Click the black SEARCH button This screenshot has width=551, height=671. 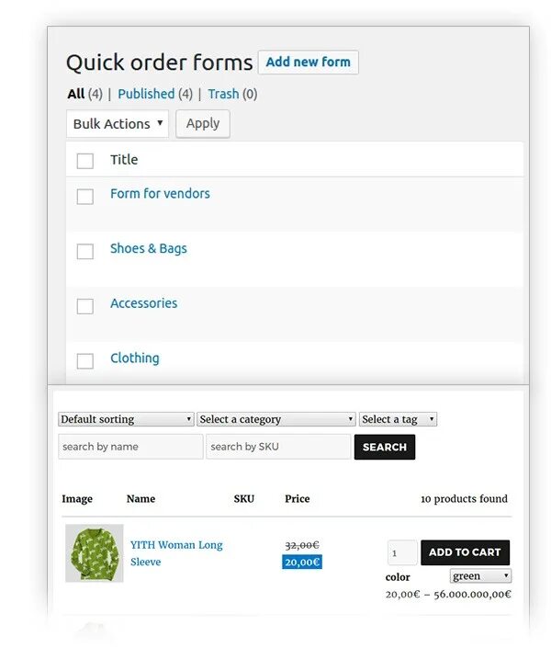[385, 447]
